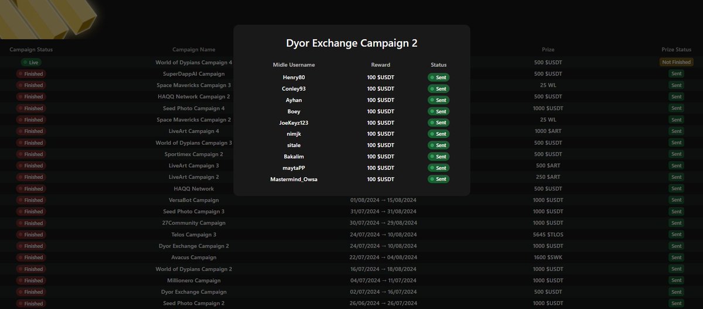
Task: Click the 250 $ART prize cell
Action: [548, 177]
